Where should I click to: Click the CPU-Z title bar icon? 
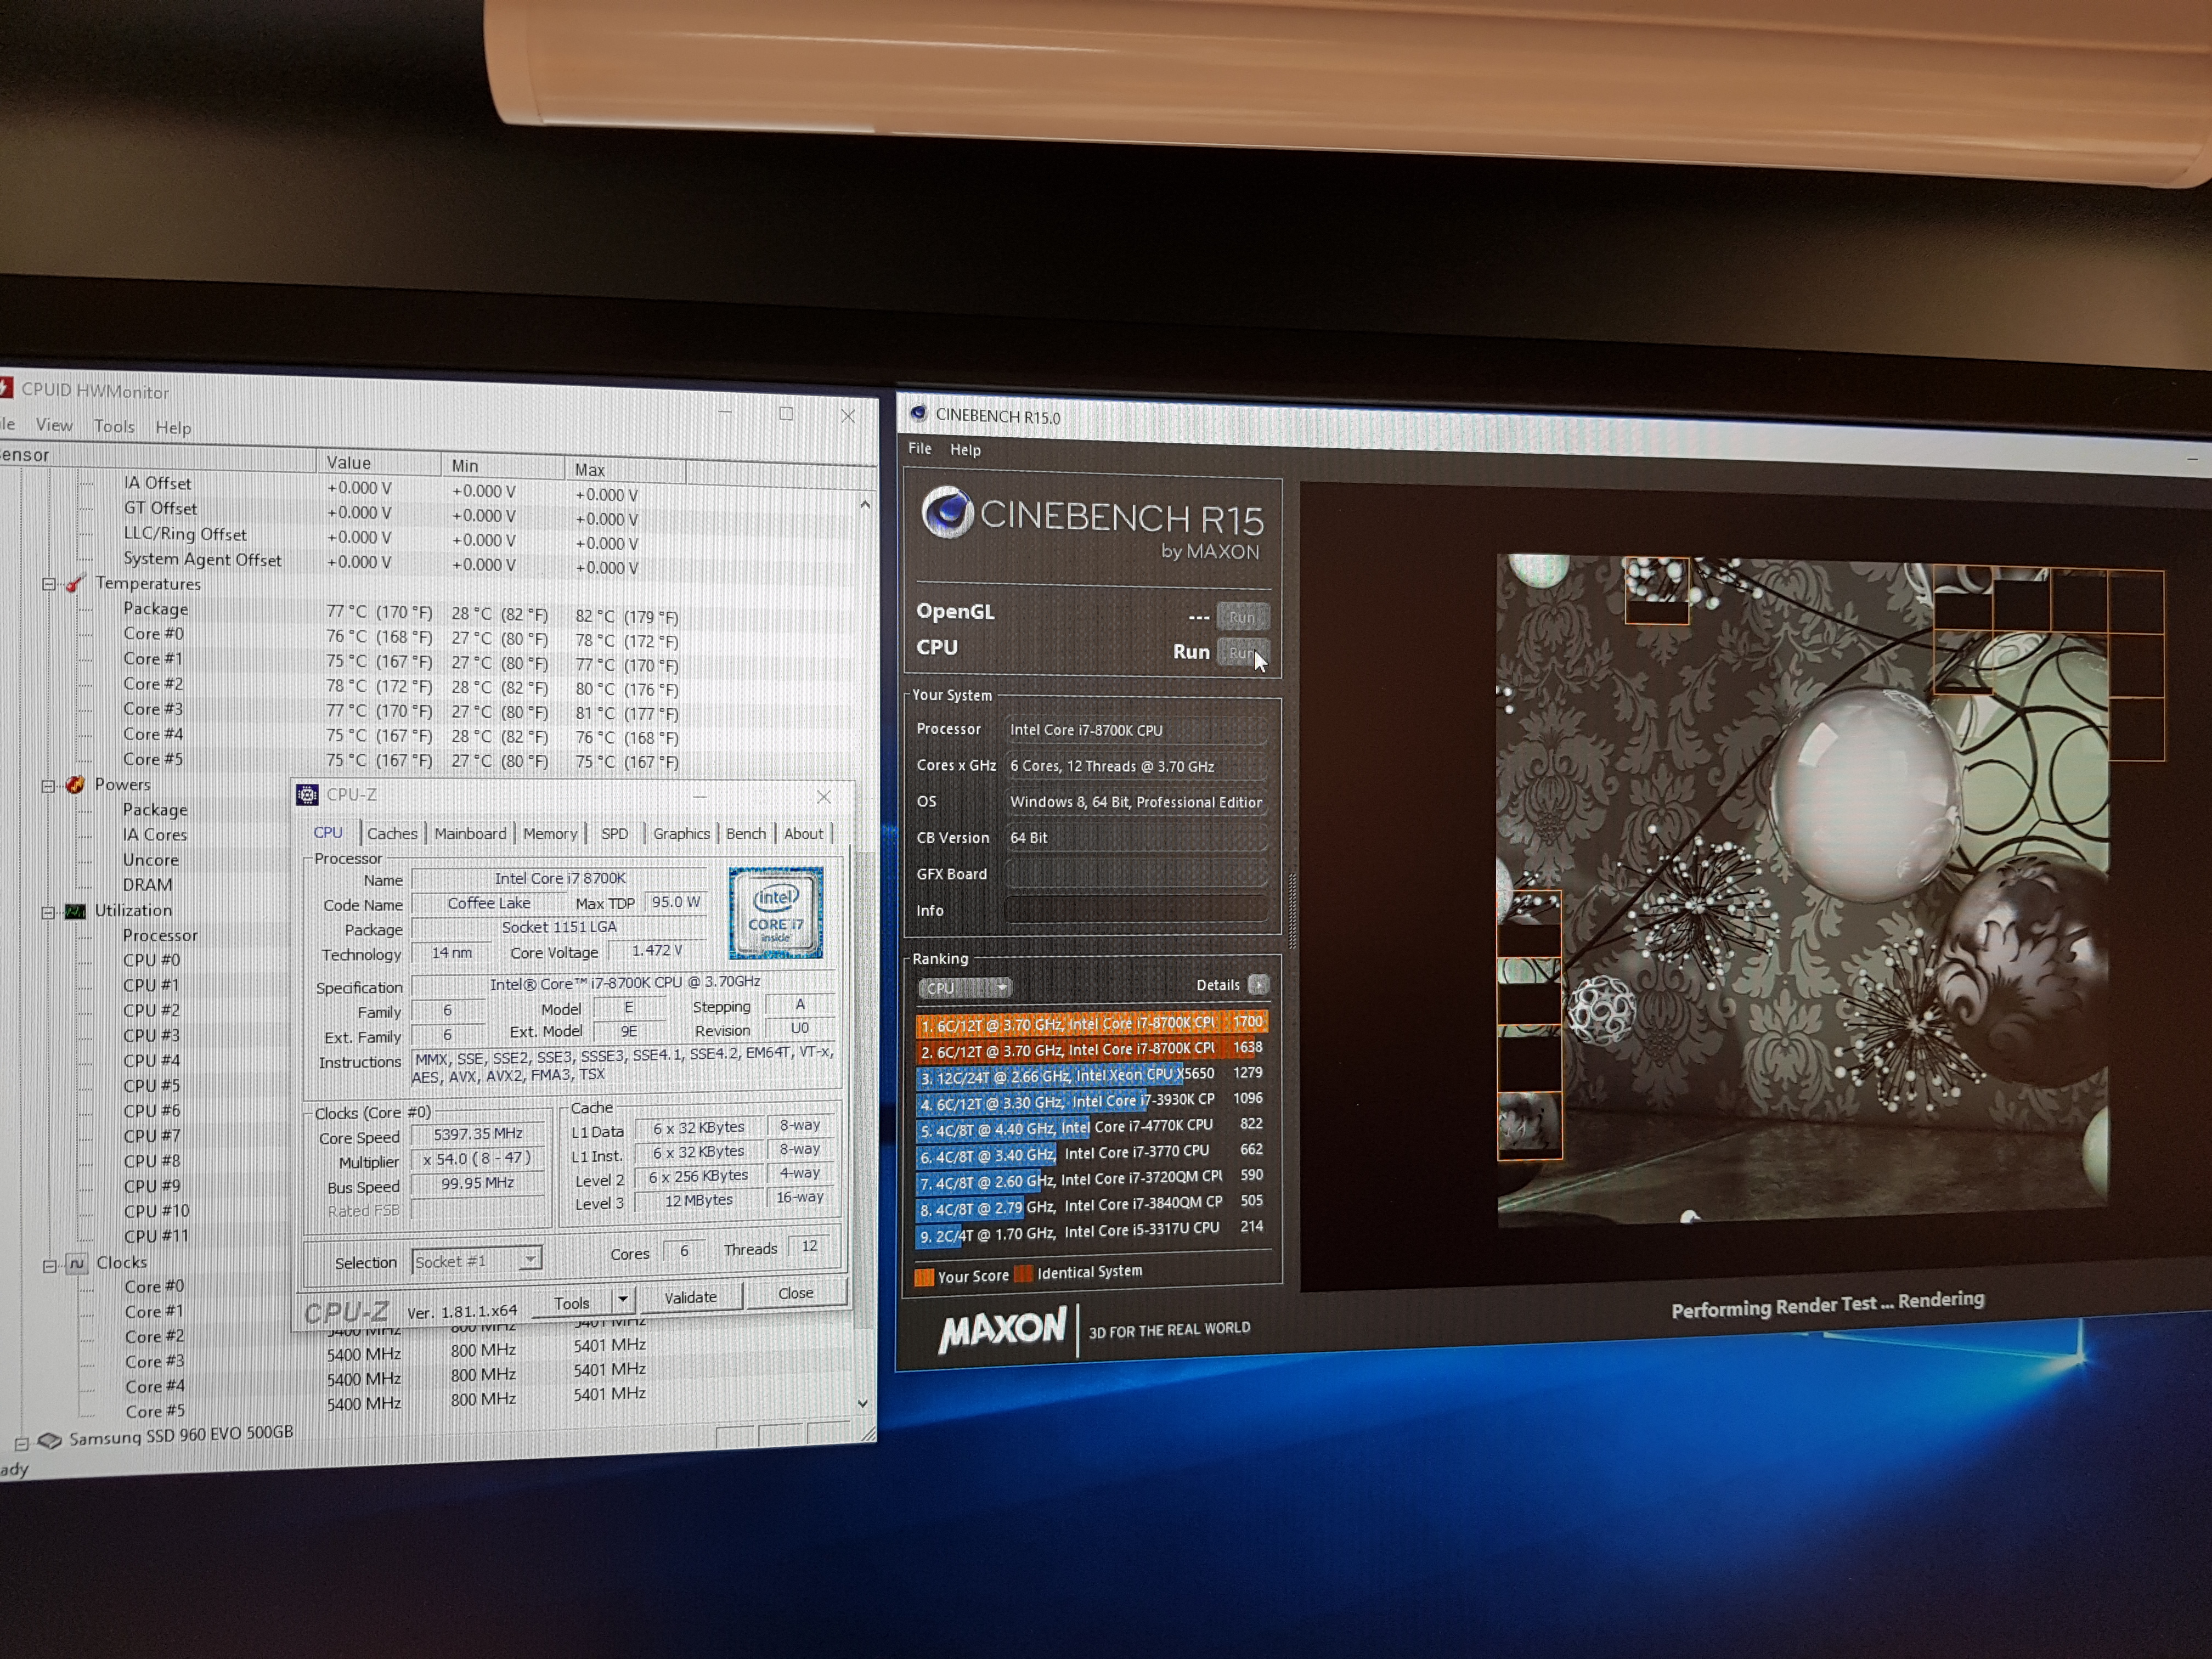coord(308,795)
